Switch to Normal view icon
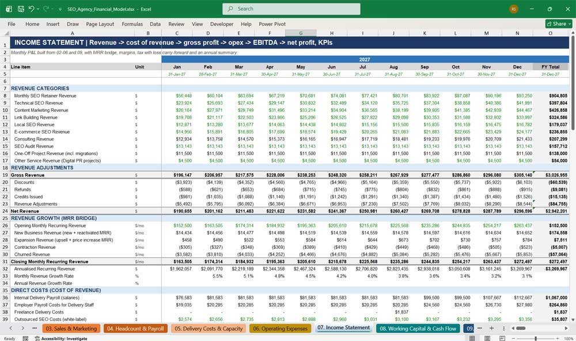This screenshot has height=341, width=576. click(x=472, y=339)
